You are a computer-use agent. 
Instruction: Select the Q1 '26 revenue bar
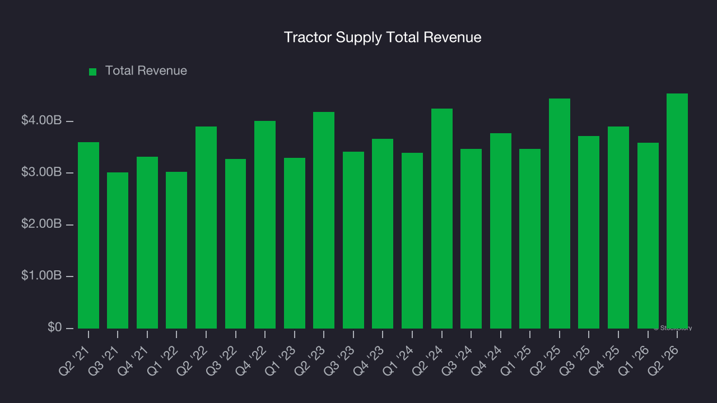648,236
